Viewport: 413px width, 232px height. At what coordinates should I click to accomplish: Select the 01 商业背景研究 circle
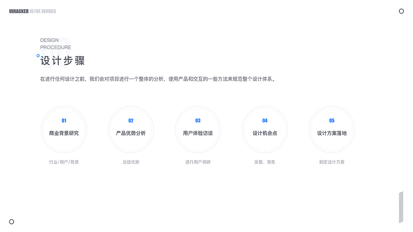point(64,130)
